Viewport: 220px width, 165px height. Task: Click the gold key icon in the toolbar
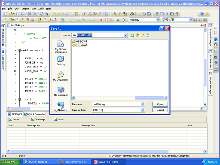click(x=207, y=14)
